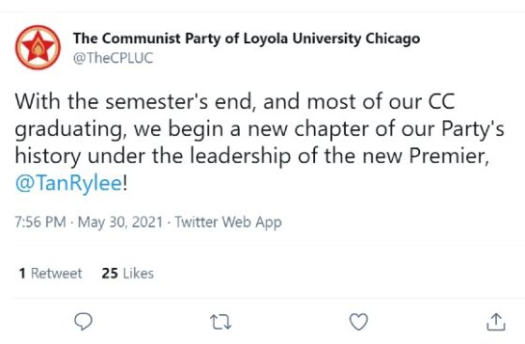
Task: Click the word Premier in tweet text
Action: [x=446, y=156]
